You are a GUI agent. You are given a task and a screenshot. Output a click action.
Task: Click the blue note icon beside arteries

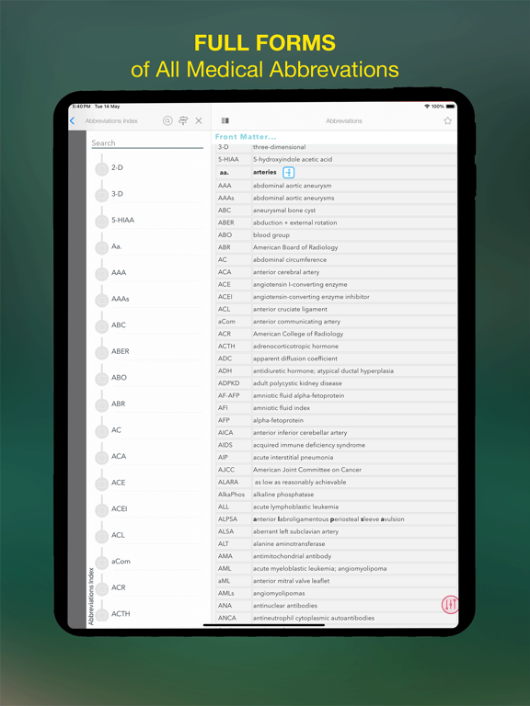point(288,173)
